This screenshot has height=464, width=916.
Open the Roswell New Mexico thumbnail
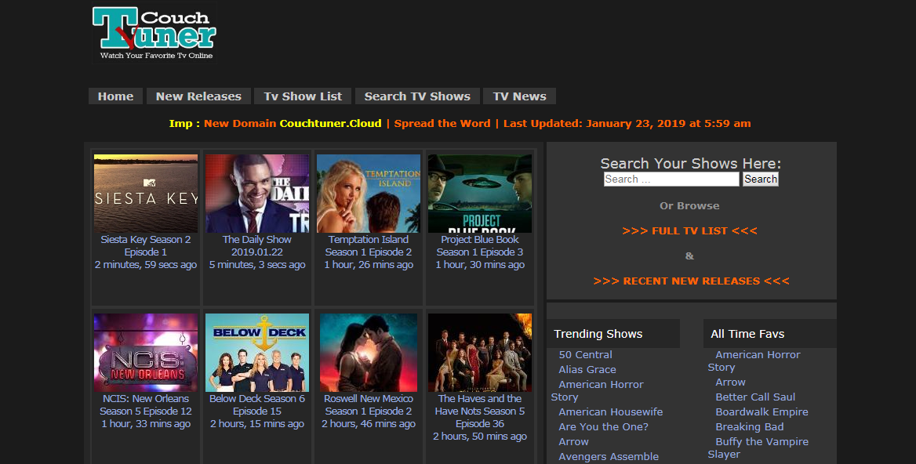(369, 353)
